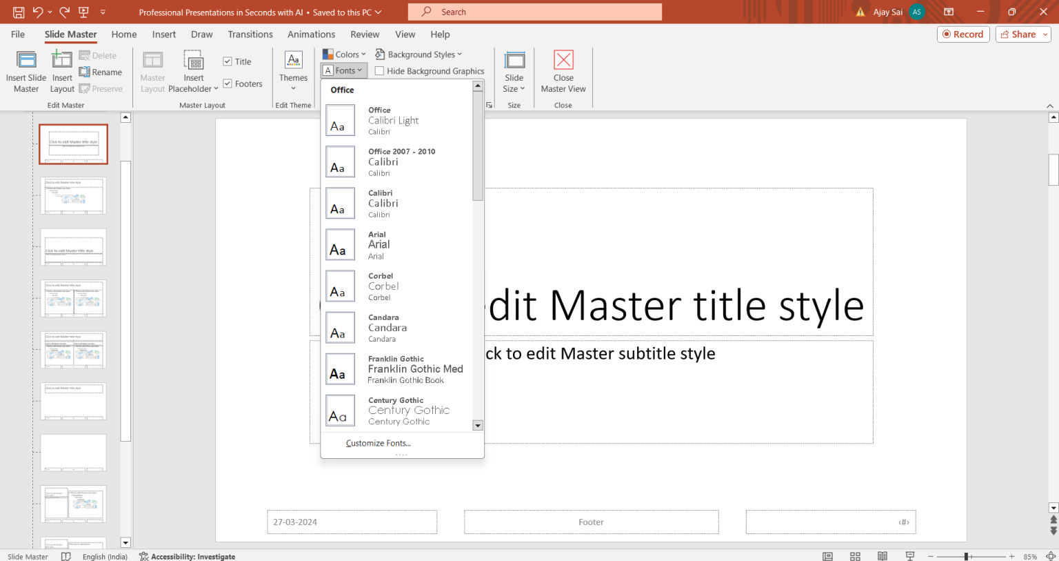
Task: Switch to Slide Sorter view
Action: tap(855, 556)
